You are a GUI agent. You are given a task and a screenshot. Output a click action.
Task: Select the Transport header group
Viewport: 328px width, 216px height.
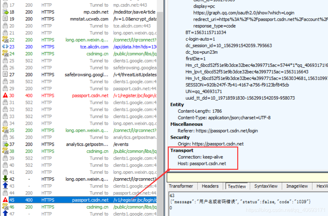tap(182, 150)
